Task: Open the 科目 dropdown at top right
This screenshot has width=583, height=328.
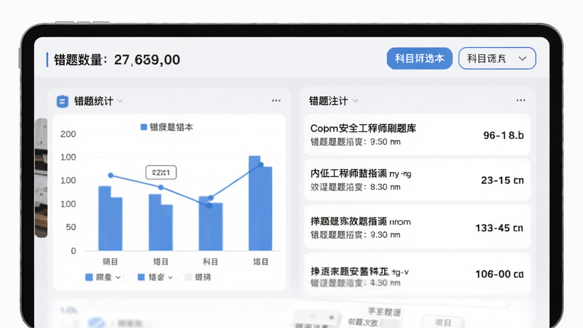Action: point(497,59)
